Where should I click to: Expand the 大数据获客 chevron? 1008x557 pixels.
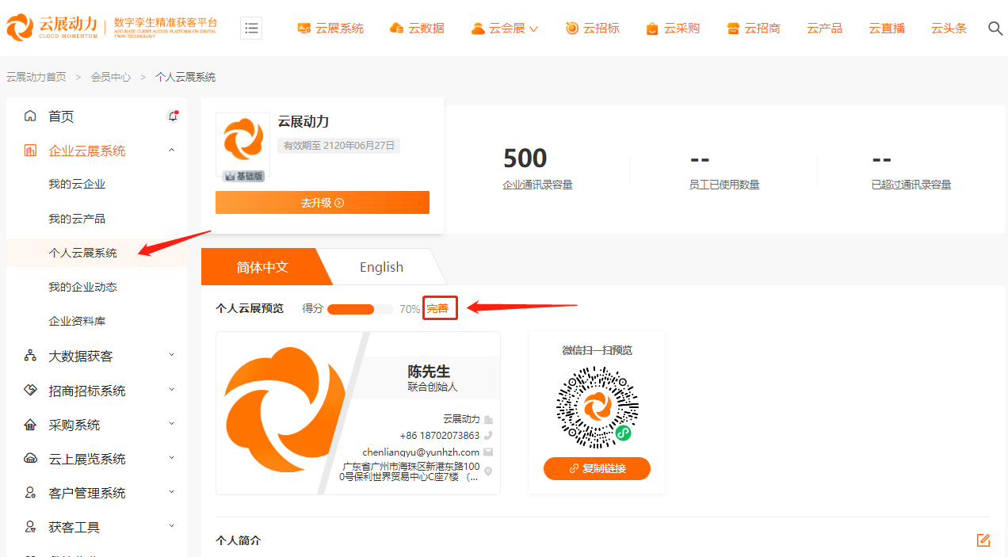pyautogui.click(x=172, y=355)
